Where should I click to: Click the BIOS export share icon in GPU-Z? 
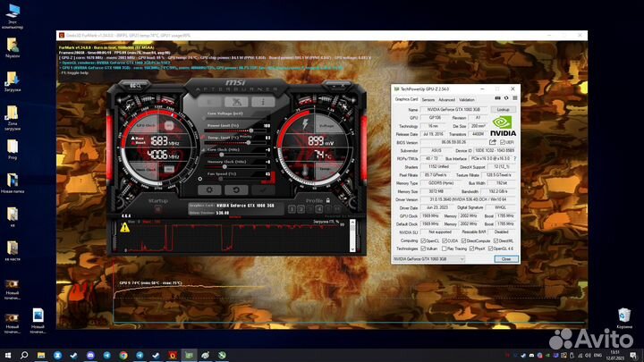(x=493, y=142)
